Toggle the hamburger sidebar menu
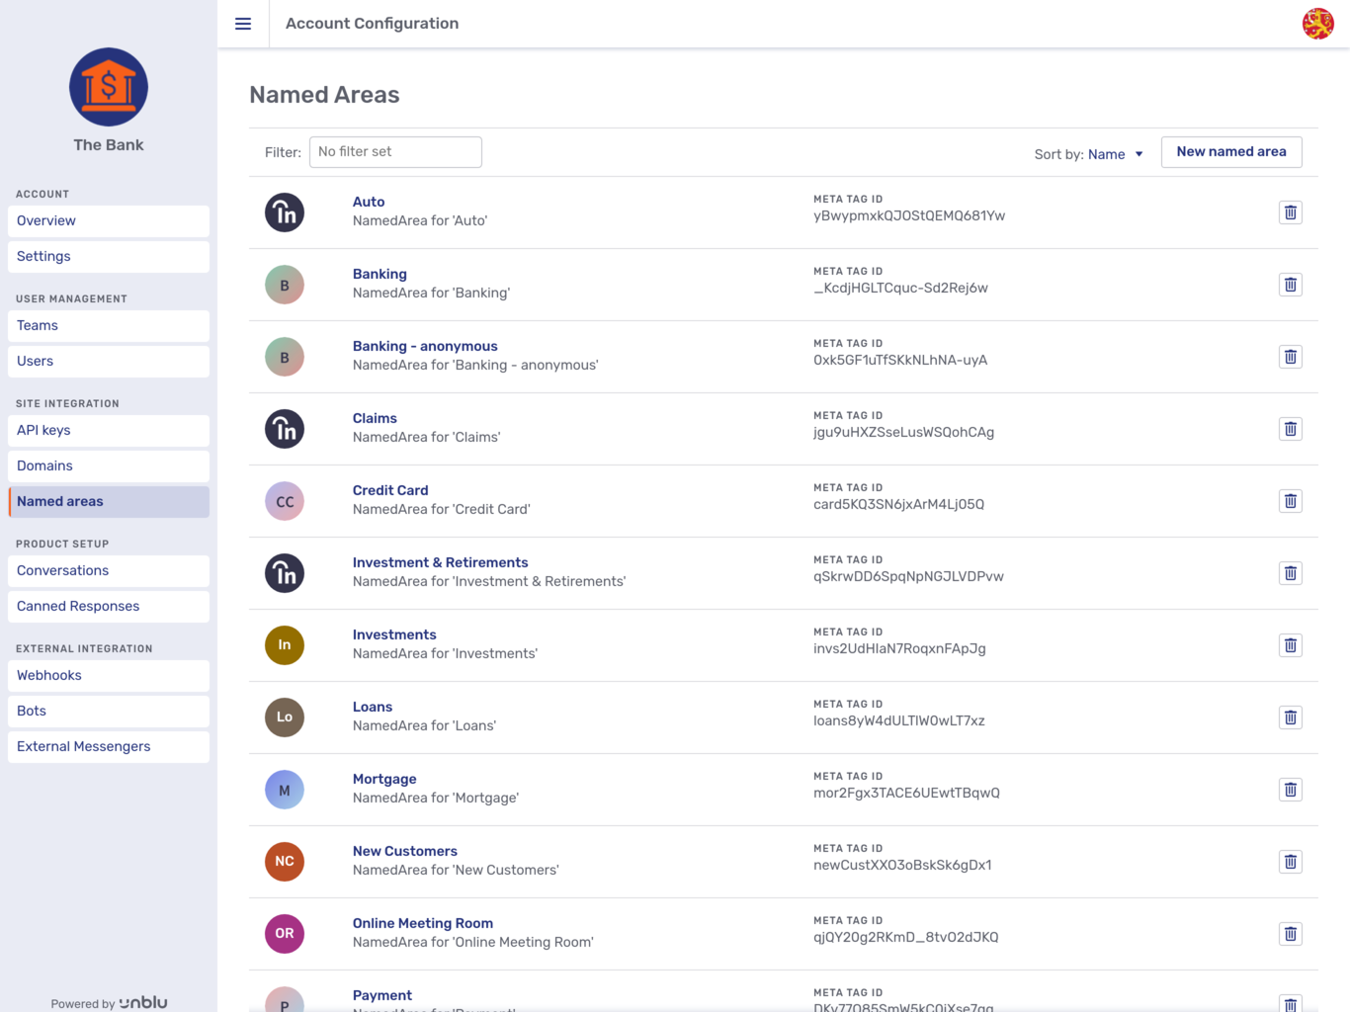1350x1012 pixels. click(243, 24)
